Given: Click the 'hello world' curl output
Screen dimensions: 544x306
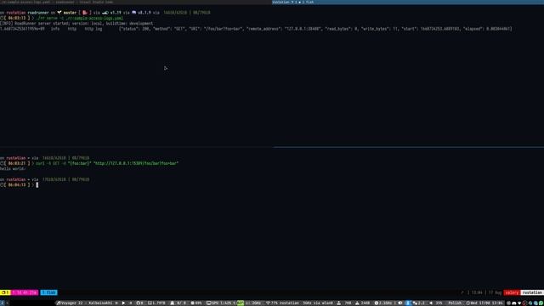Looking at the screenshot, I should tap(13, 168).
